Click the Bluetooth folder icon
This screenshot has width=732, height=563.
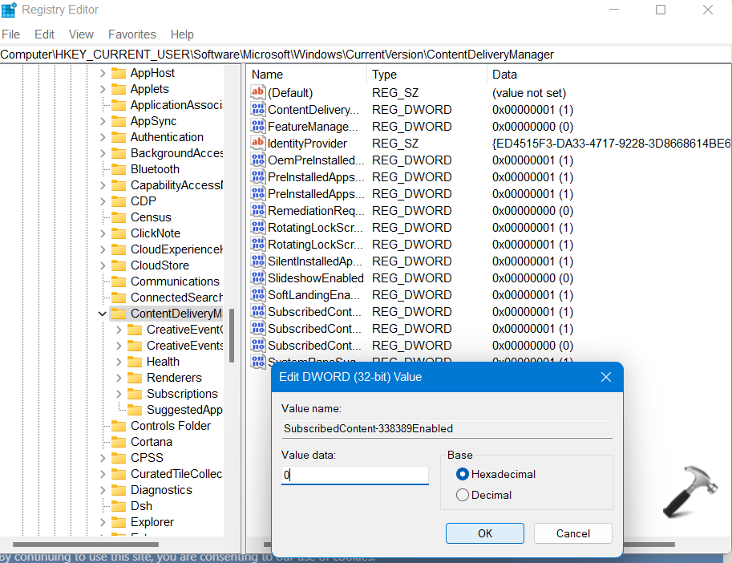[119, 169]
